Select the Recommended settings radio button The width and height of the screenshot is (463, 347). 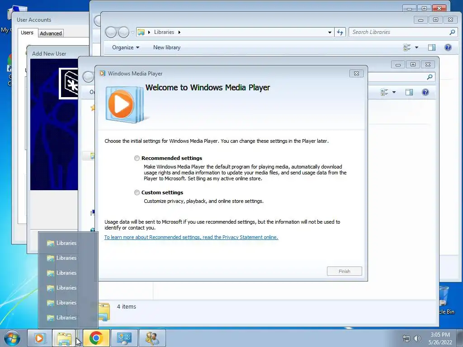pos(137,158)
